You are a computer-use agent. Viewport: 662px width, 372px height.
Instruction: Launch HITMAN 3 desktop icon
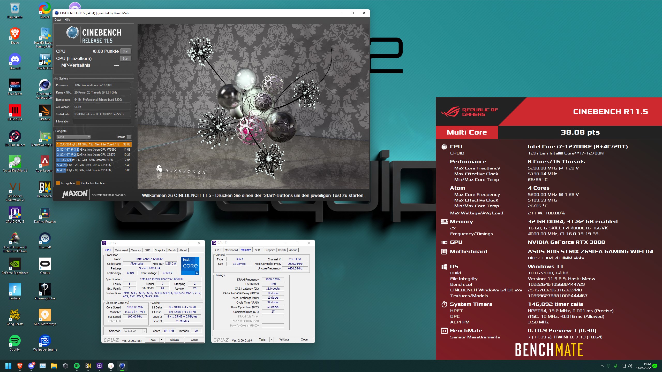(15, 113)
